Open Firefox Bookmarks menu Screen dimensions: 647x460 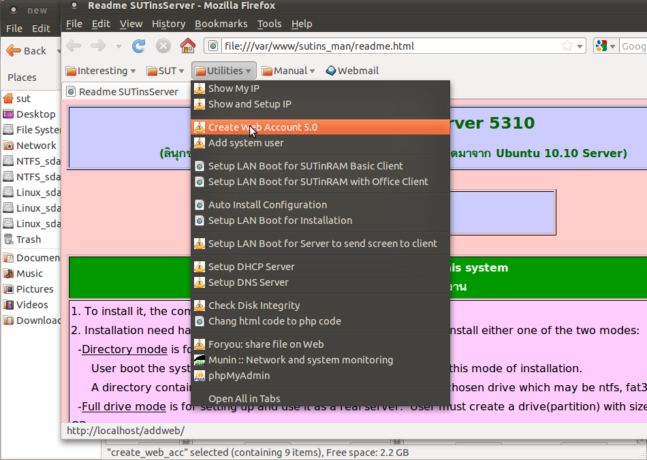(x=221, y=24)
